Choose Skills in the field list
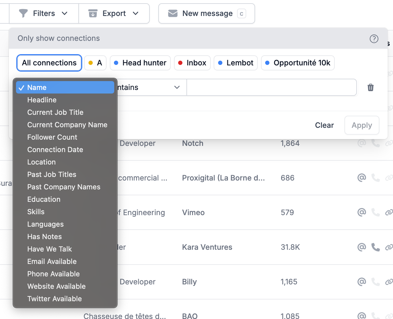Viewport: 393px width, 319px height. [x=65, y=212]
